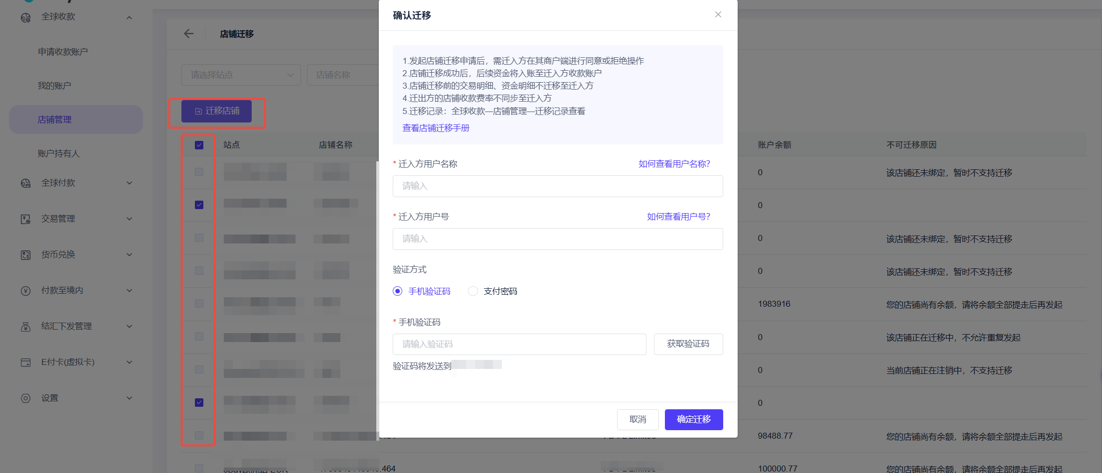Open the 请选择站点 dropdown
This screenshot has width=1102, height=473.
(241, 75)
